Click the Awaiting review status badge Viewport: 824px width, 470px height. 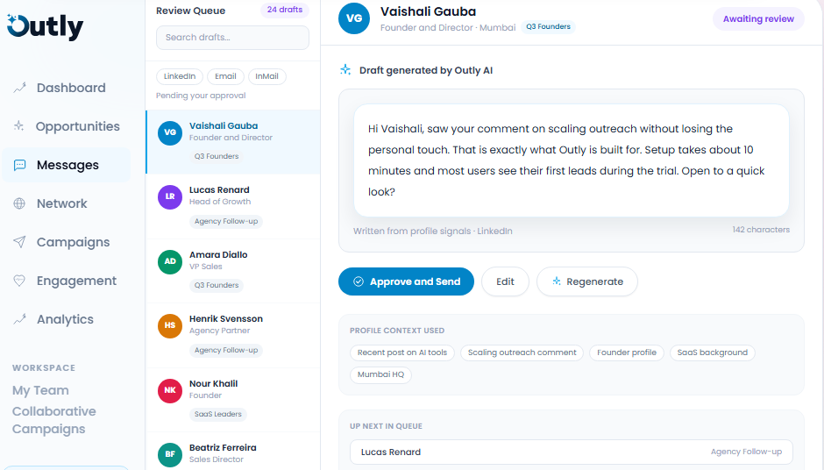click(x=758, y=19)
